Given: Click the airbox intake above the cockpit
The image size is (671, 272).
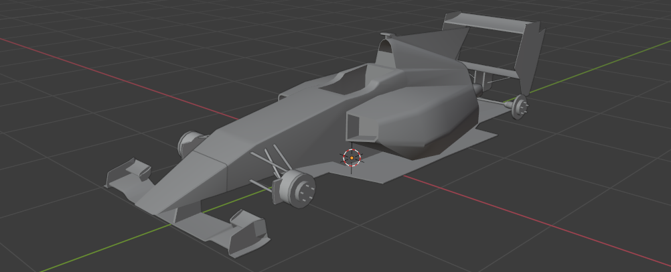Looking at the screenshot, I should 386,46.
